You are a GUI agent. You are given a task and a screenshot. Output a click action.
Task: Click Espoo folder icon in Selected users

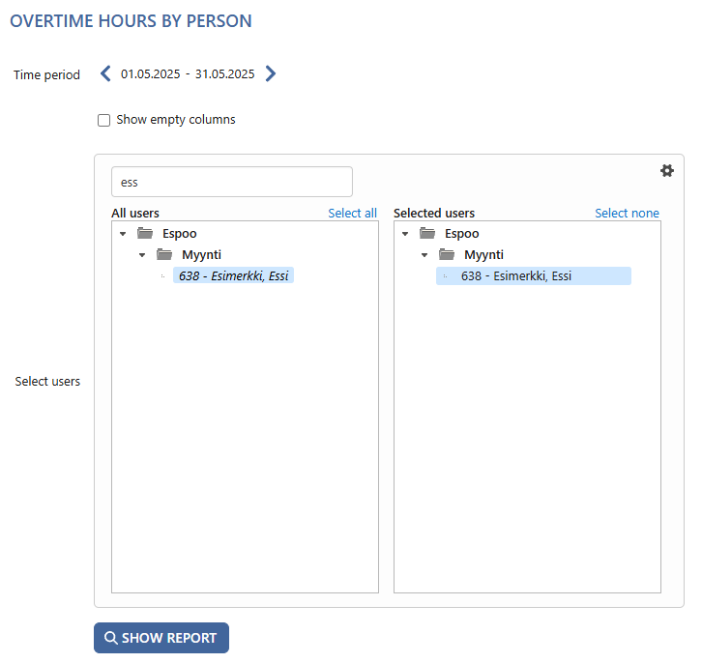point(427,233)
